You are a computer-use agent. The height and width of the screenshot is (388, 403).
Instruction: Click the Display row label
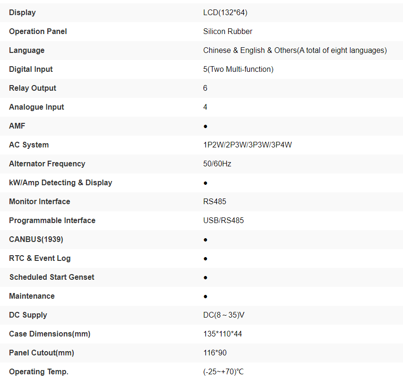[22, 12]
